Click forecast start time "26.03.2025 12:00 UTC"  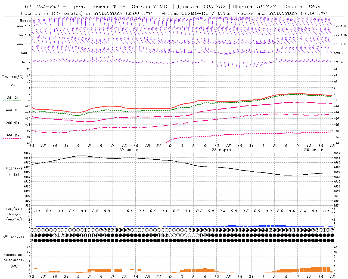(x=123, y=13)
